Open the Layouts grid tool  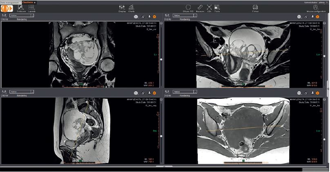(x=31, y=8)
